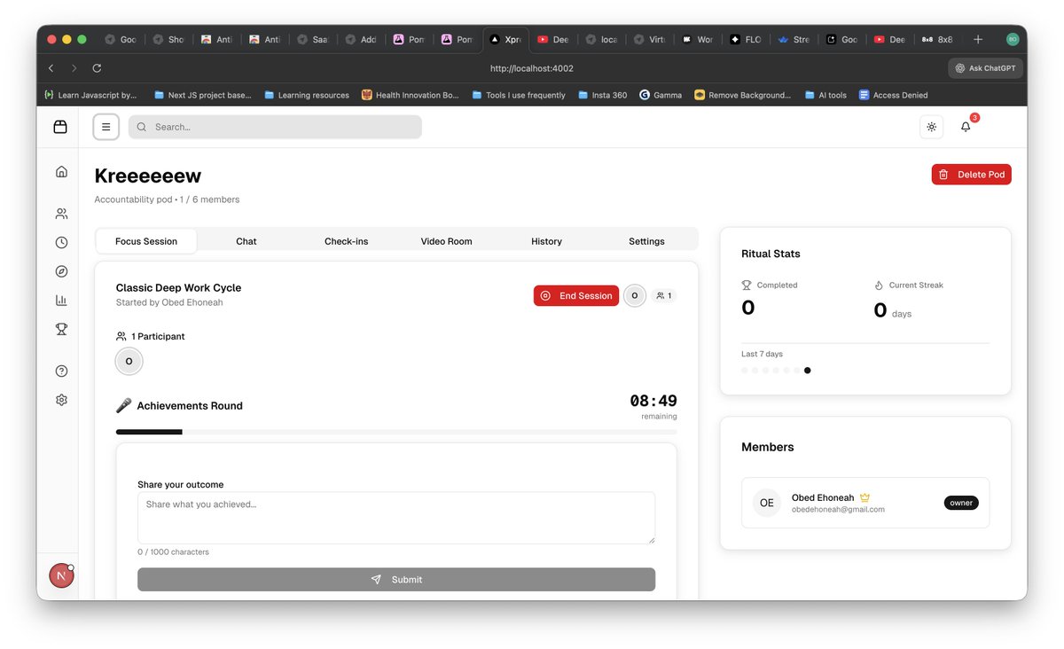
Task: Click the Classic Deep Work Cycle heading
Action: pos(178,287)
